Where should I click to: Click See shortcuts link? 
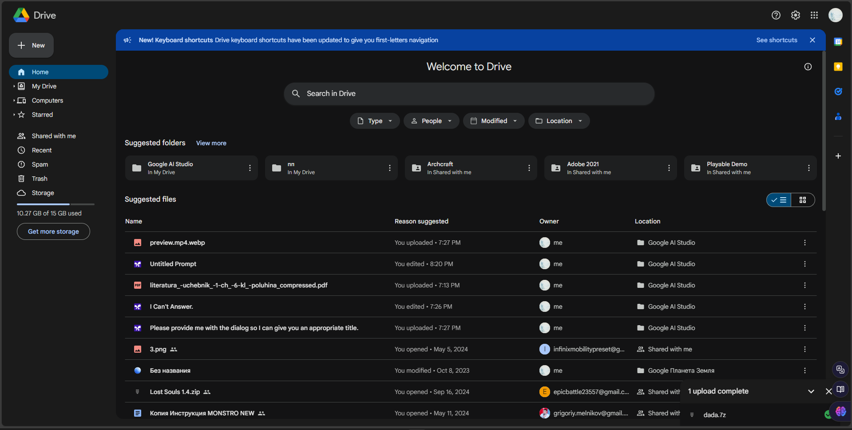(x=777, y=40)
